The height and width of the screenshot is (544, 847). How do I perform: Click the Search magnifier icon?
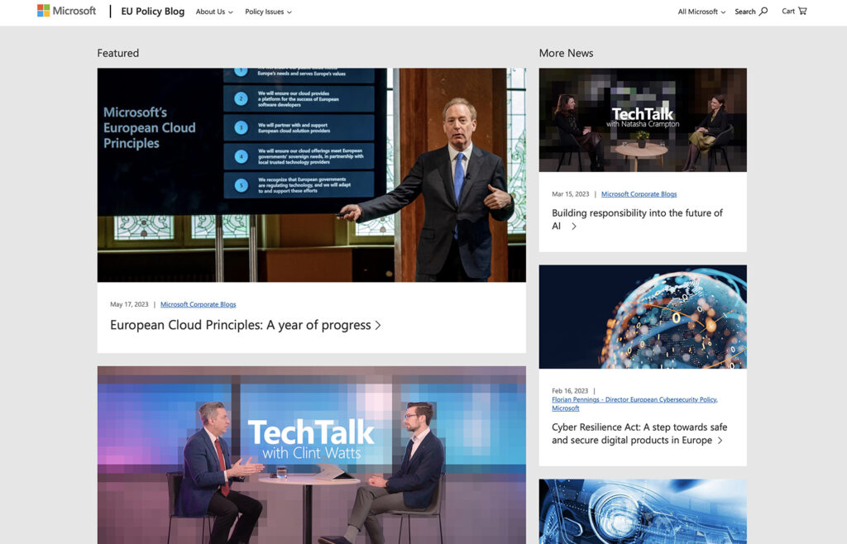coord(763,11)
